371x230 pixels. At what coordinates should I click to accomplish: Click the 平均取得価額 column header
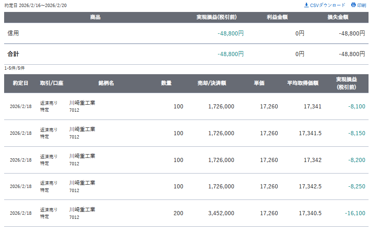click(303, 83)
